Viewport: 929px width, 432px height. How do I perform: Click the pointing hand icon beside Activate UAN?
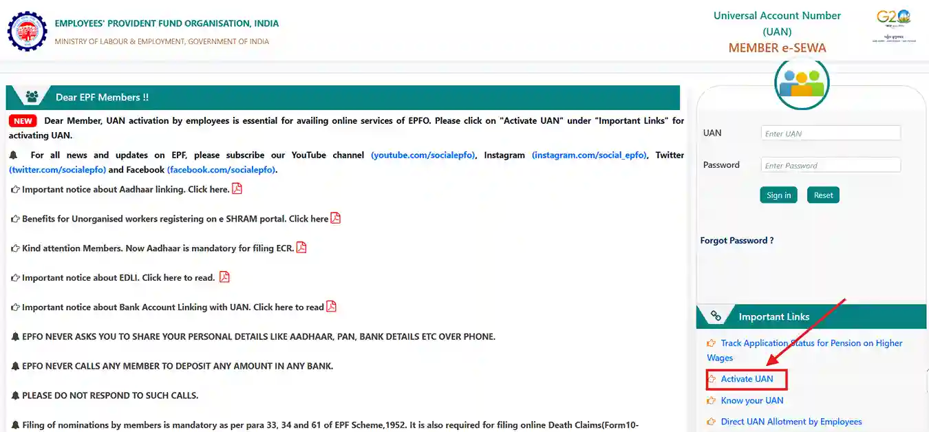click(x=712, y=379)
